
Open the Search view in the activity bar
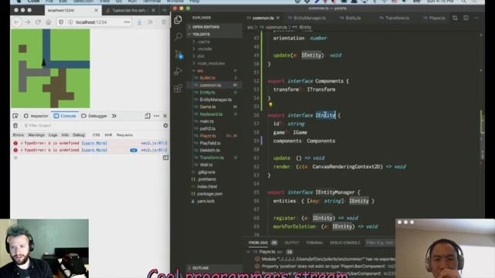[x=178, y=36]
